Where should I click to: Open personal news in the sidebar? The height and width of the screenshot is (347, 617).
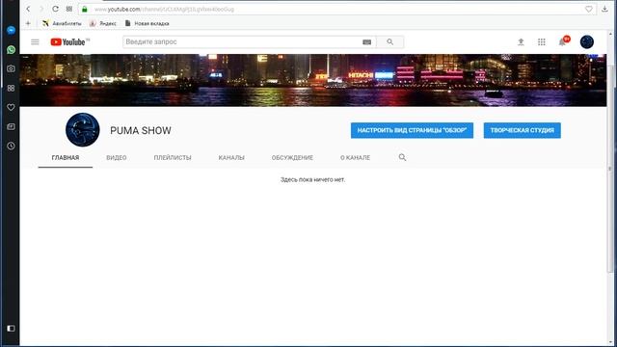pyautogui.click(x=11, y=126)
